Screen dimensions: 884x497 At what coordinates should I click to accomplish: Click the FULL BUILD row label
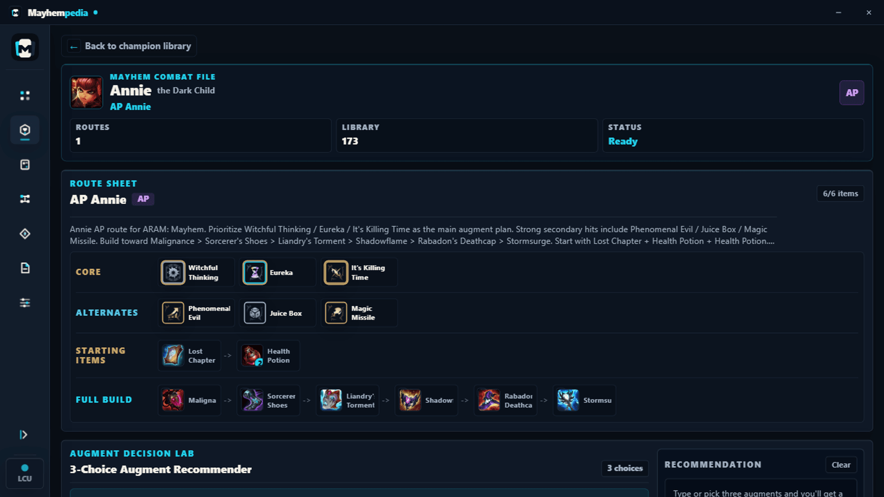click(104, 400)
